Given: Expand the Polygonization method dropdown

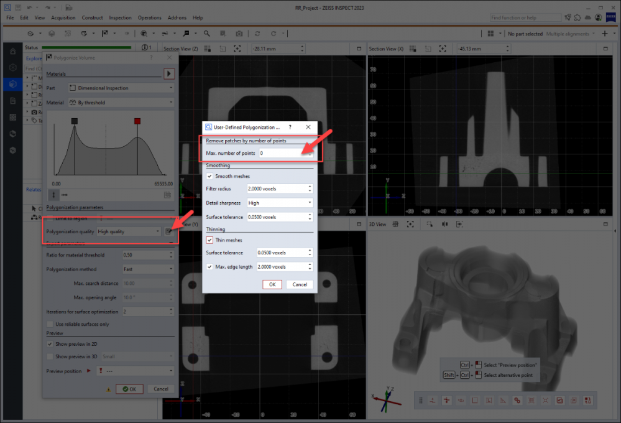Looking at the screenshot, I should (x=147, y=269).
